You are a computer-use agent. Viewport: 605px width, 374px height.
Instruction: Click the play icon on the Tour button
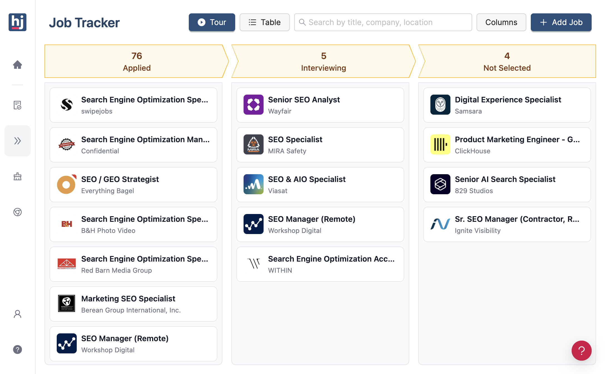(201, 22)
